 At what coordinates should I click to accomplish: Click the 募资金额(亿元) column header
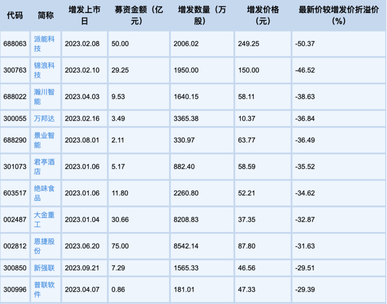(x=139, y=15)
